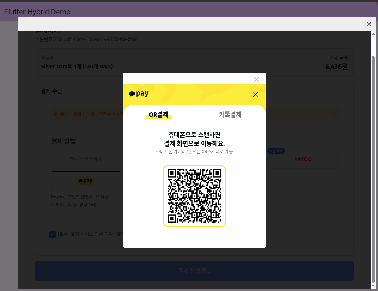
Task: Click the product name Silver Dara외 1개
Action: click(77, 66)
